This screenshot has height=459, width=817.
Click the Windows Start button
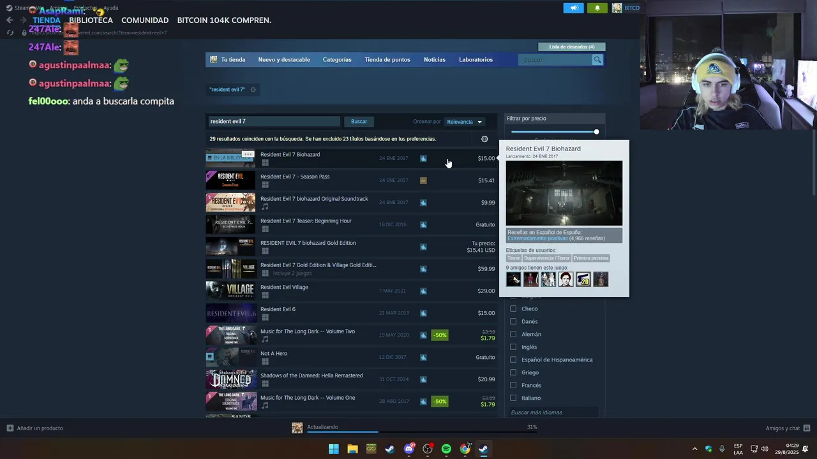coord(334,449)
